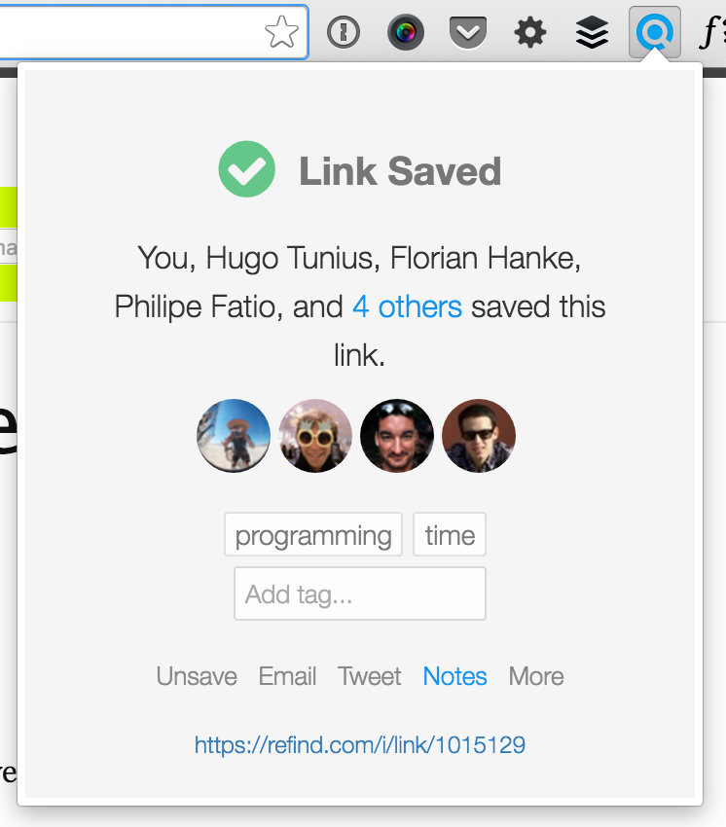Open the 1Password extension icon
This screenshot has height=827, width=726.
point(343,33)
